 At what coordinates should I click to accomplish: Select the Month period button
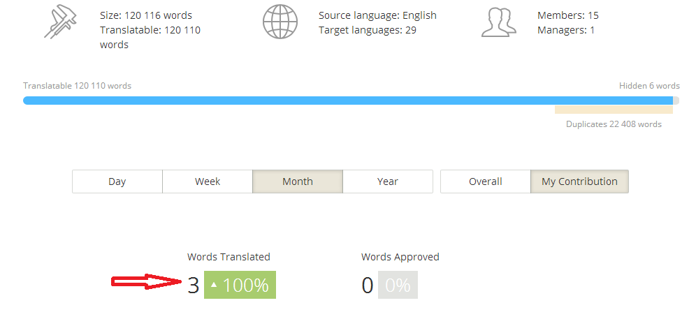coord(298,181)
